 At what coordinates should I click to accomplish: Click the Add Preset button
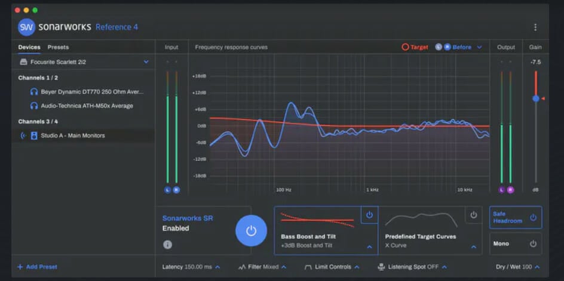[38, 267]
